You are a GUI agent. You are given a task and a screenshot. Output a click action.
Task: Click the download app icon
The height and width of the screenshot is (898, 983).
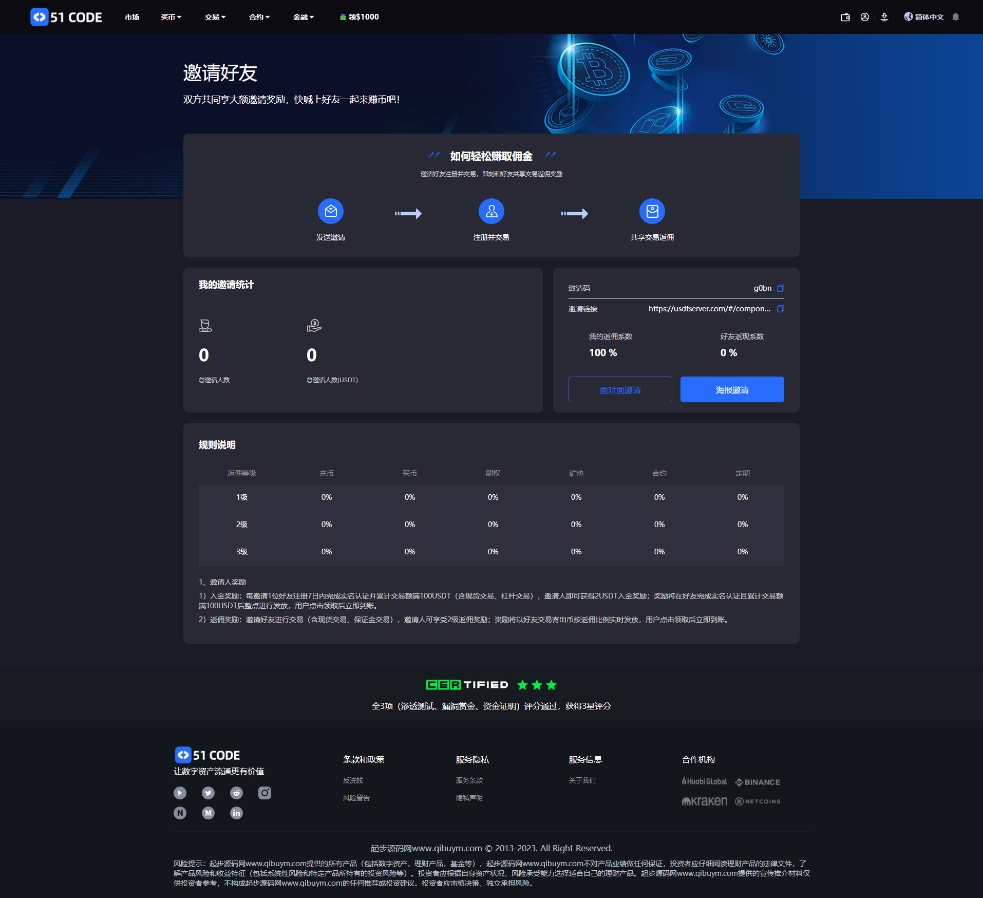pyautogui.click(x=884, y=17)
